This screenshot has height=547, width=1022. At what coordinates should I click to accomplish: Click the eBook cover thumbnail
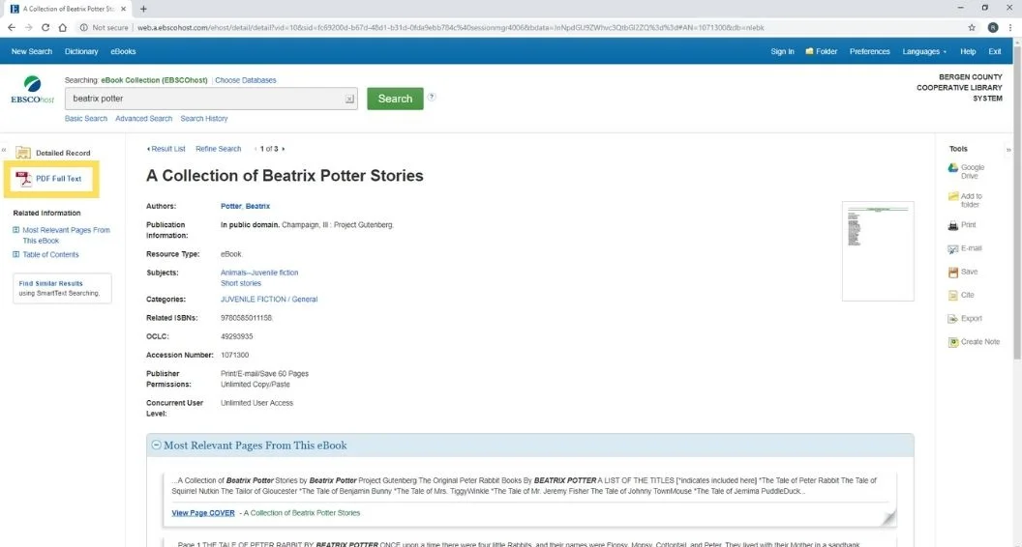(878, 251)
